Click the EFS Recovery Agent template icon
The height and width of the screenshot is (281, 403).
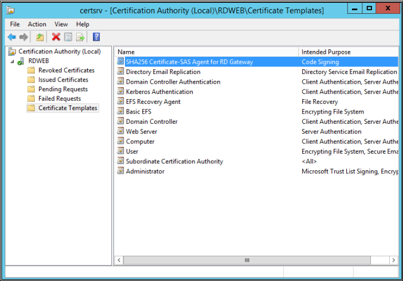[120, 101]
